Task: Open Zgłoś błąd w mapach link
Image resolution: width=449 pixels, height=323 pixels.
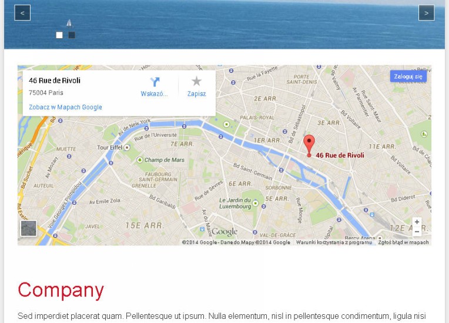Action: [404, 243]
